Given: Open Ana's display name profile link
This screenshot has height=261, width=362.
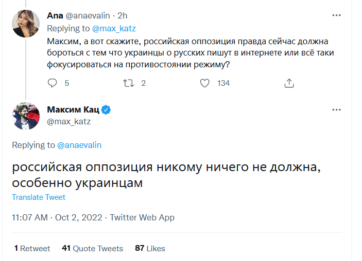Looking at the screenshot, I should coord(55,15).
